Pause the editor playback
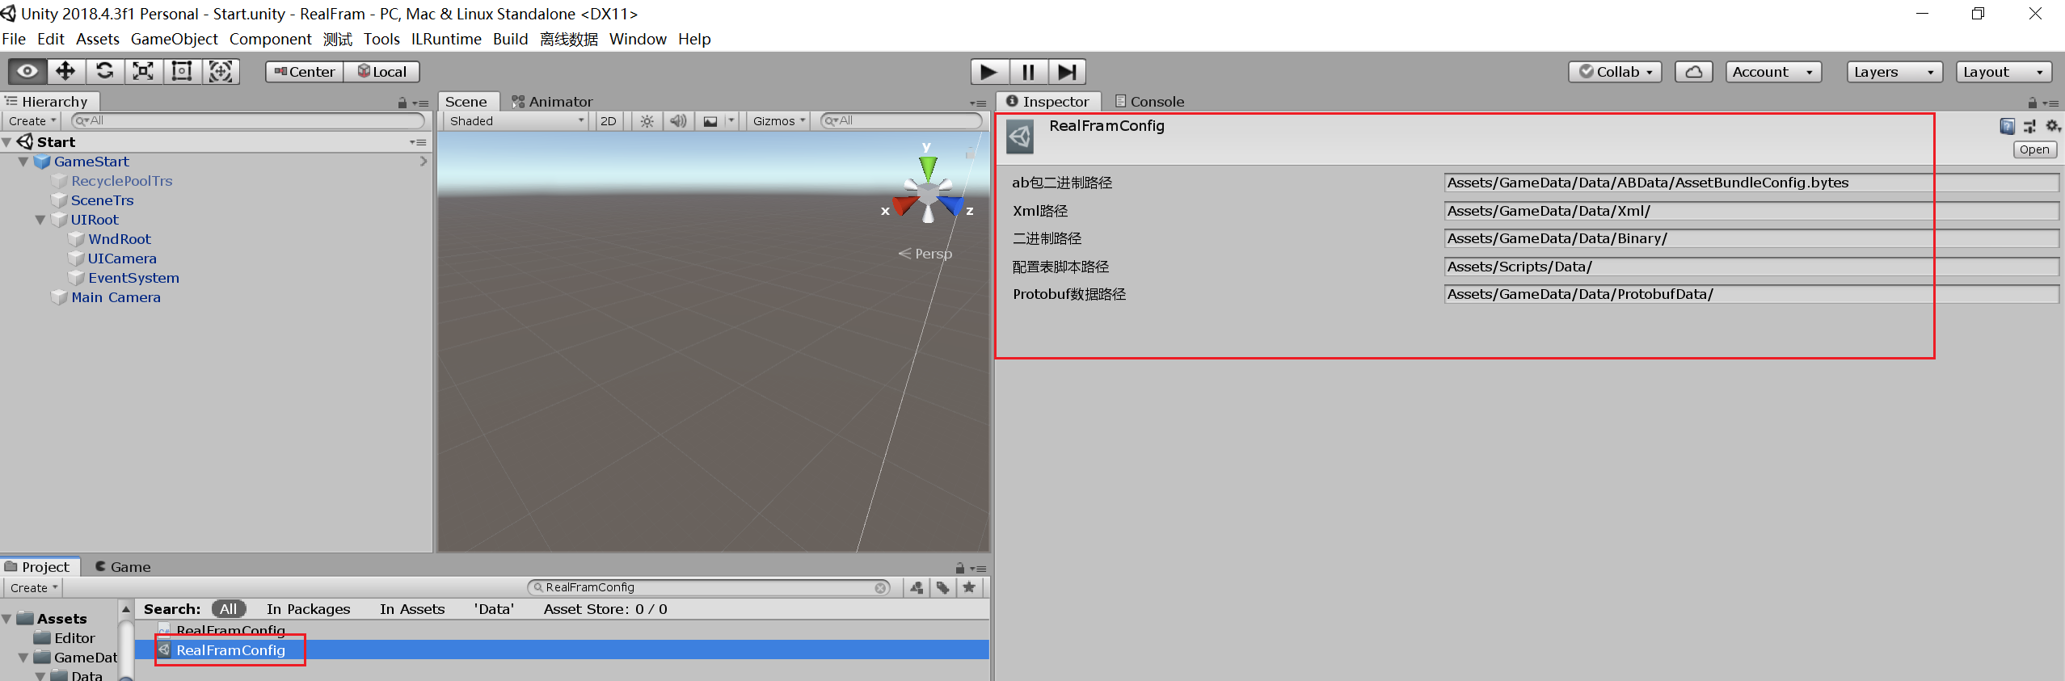 click(x=1028, y=72)
